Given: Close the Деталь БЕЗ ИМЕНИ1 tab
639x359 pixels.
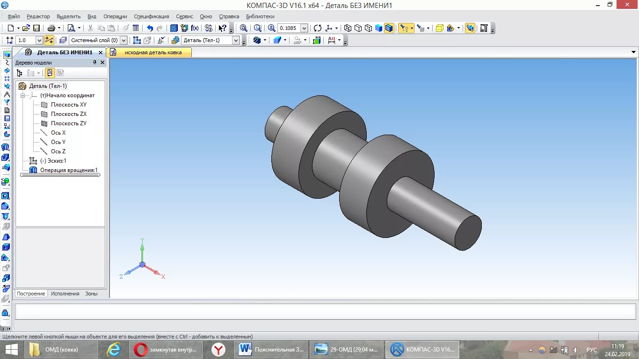Looking at the screenshot, I should 100,52.
